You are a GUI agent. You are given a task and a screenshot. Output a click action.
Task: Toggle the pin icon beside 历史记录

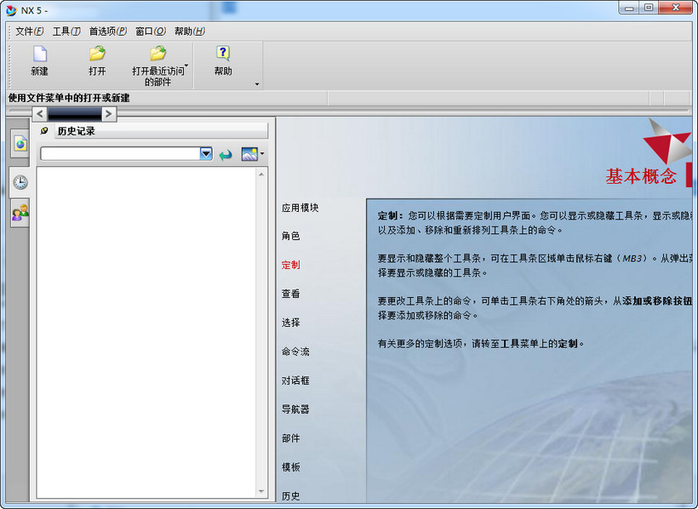pos(44,131)
